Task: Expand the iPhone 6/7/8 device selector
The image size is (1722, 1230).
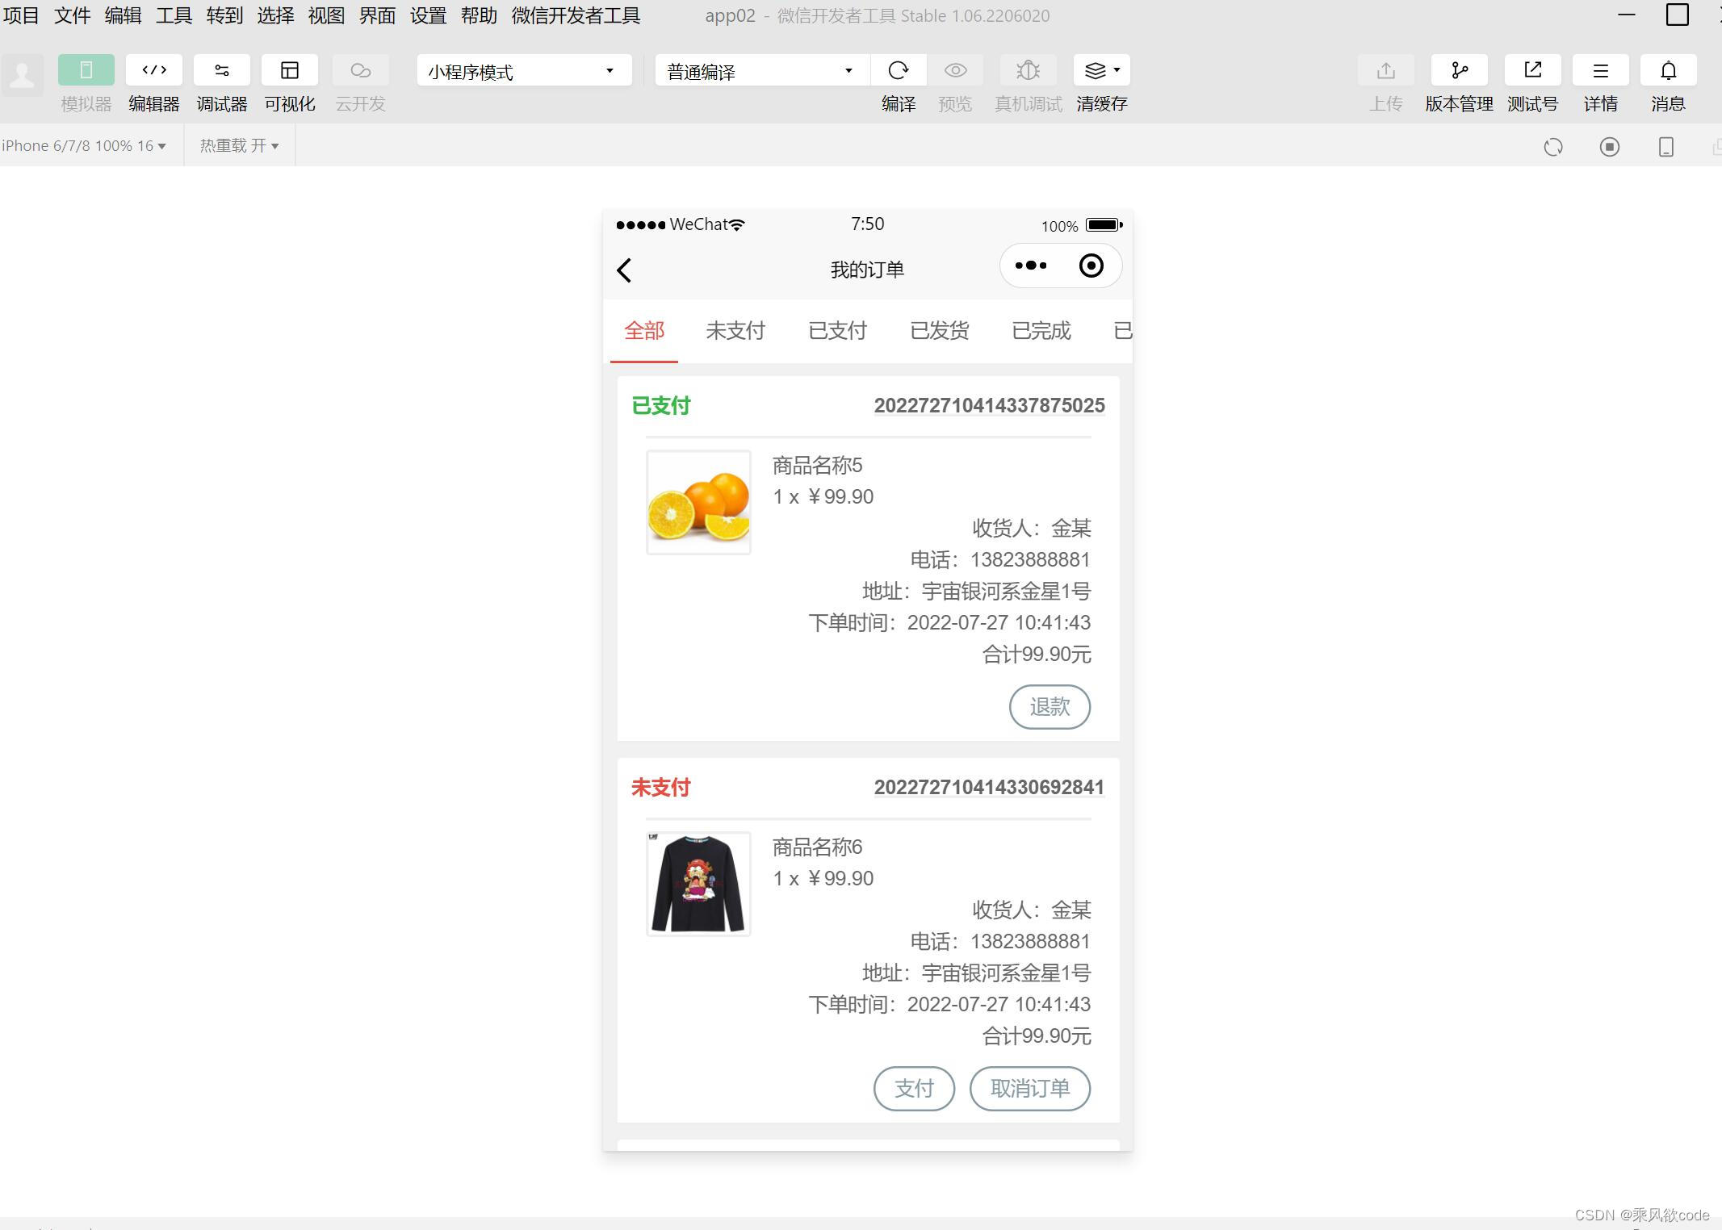Action: pyautogui.click(x=84, y=145)
